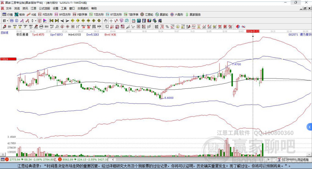312x169 pixels.
Task: Open the T数字表 tool
Action: pyautogui.click(x=131, y=14)
